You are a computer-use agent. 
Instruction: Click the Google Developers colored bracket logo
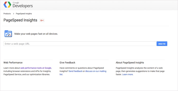(x=7, y=5)
